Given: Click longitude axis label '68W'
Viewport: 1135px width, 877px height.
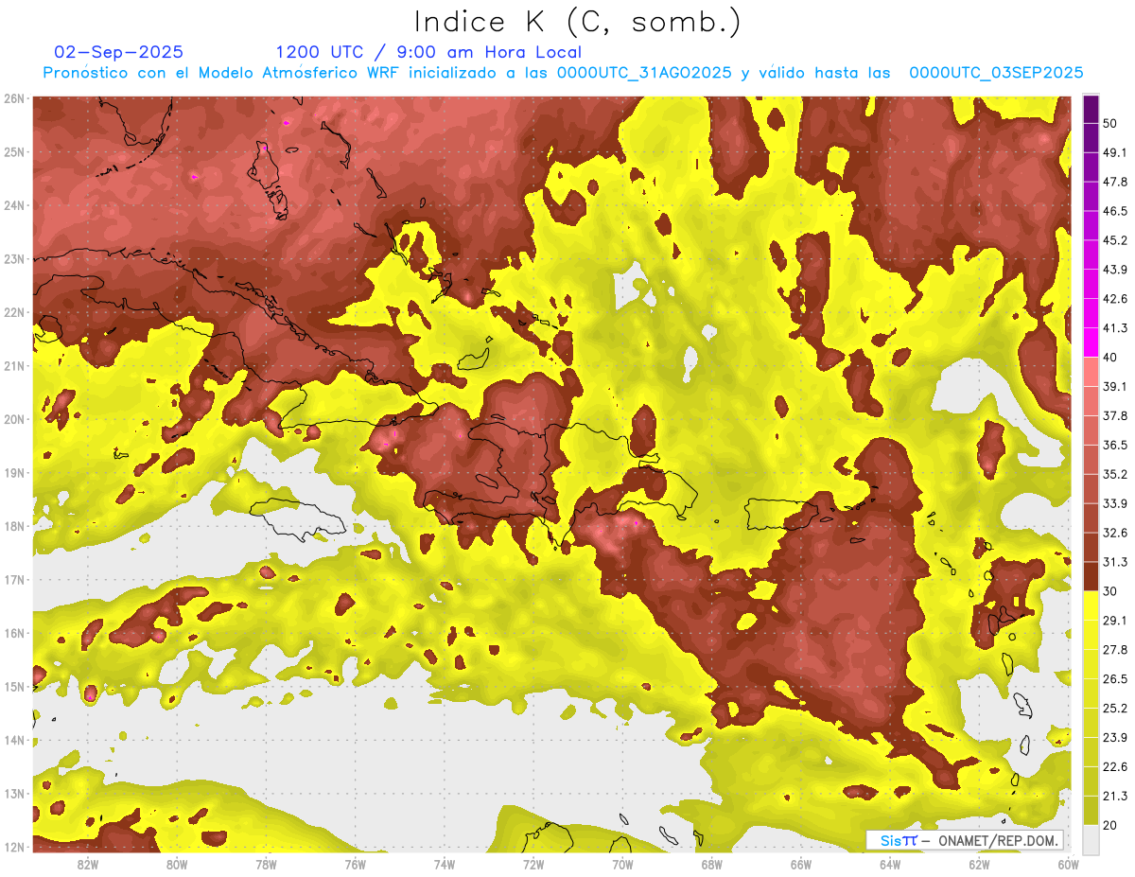Looking at the screenshot, I should 712,865.
